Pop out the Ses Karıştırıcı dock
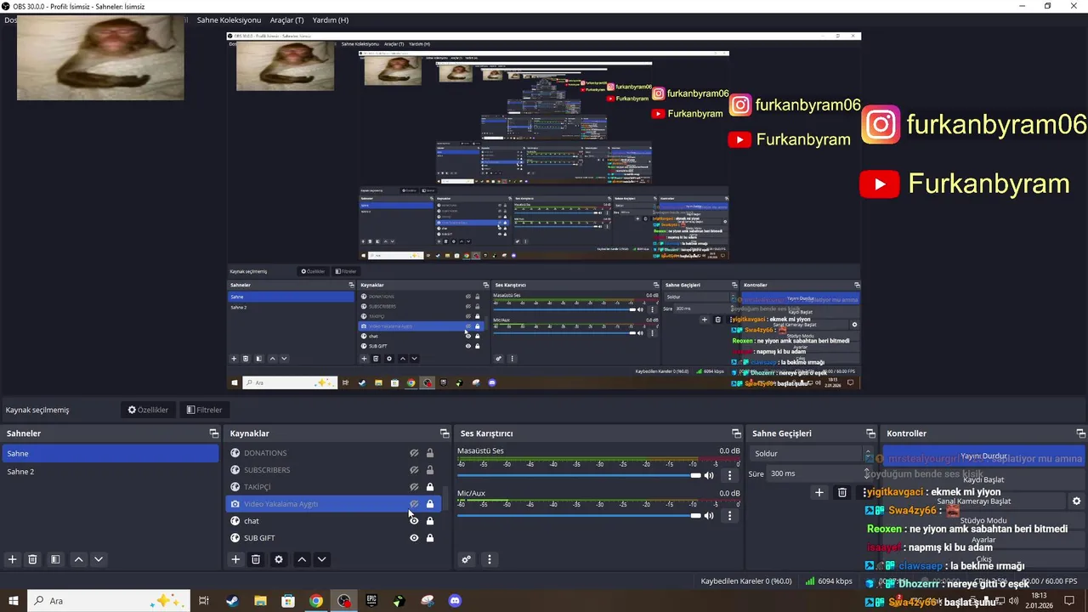This screenshot has height=612, width=1088. [736, 433]
